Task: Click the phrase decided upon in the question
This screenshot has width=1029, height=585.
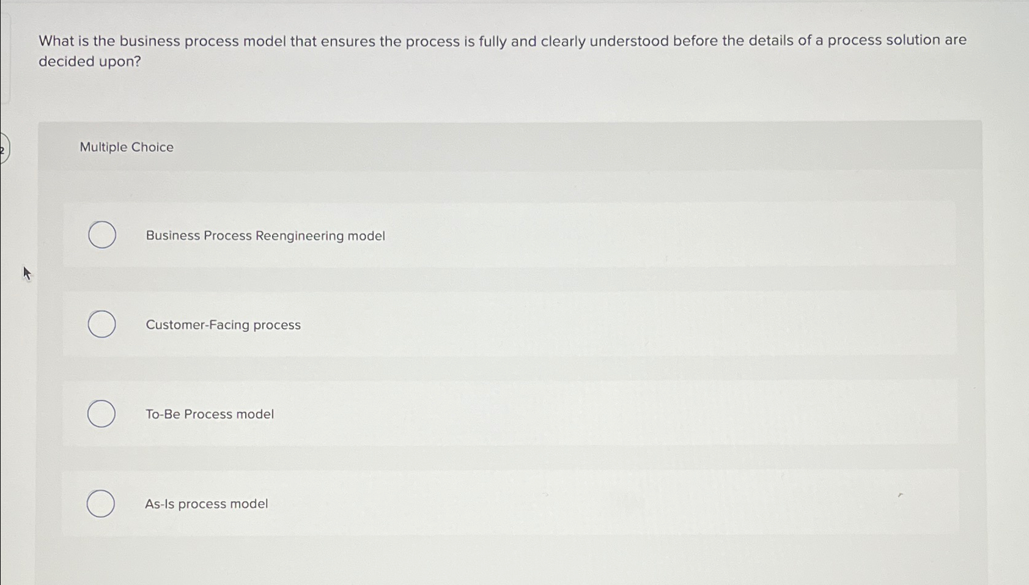Action: tap(87, 61)
